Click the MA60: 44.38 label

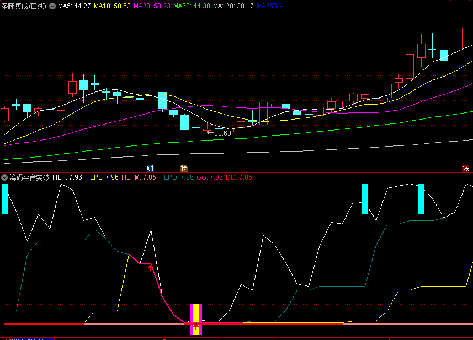[192, 6]
